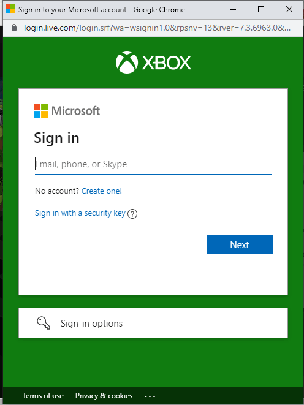Viewport: 304px width, 405px height.
Task: Open the Privacy & cookies link
Action: pos(104,396)
